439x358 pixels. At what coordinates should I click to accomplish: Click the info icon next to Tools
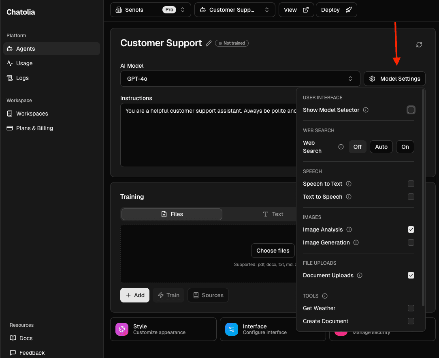point(325,296)
